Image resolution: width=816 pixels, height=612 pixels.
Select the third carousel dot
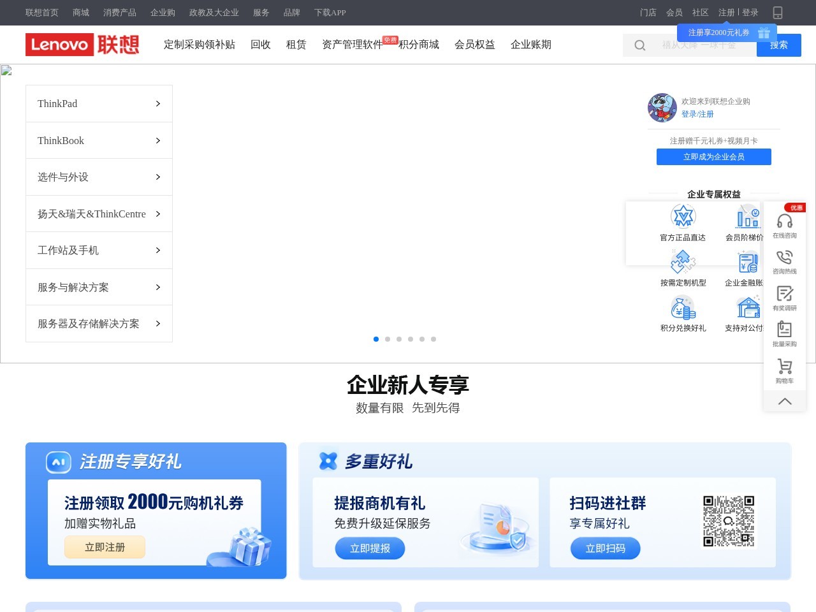click(399, 339)
